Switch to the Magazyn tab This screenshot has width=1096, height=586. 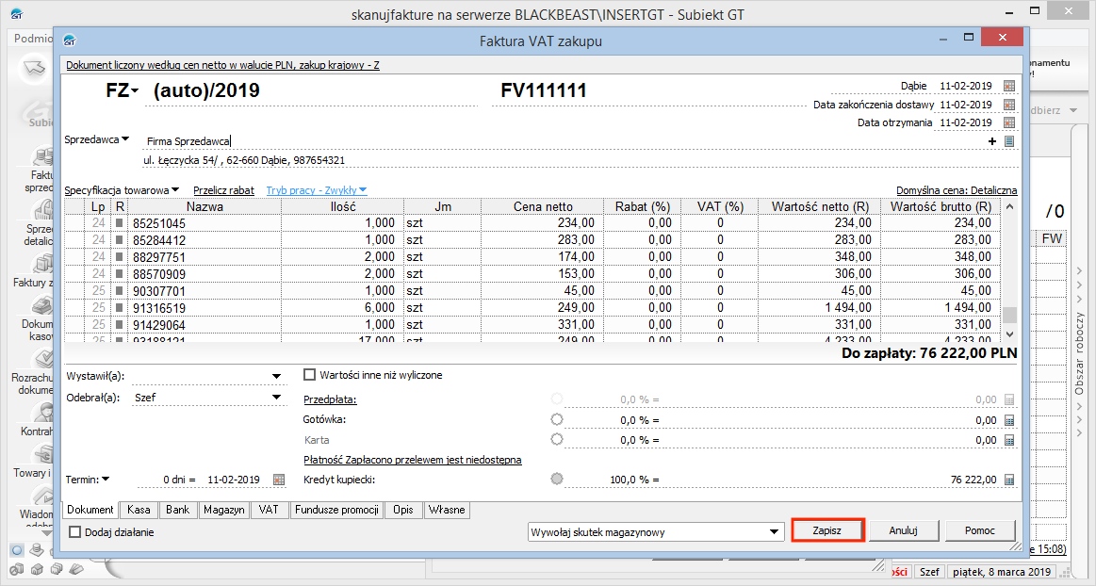coord(222,510)
